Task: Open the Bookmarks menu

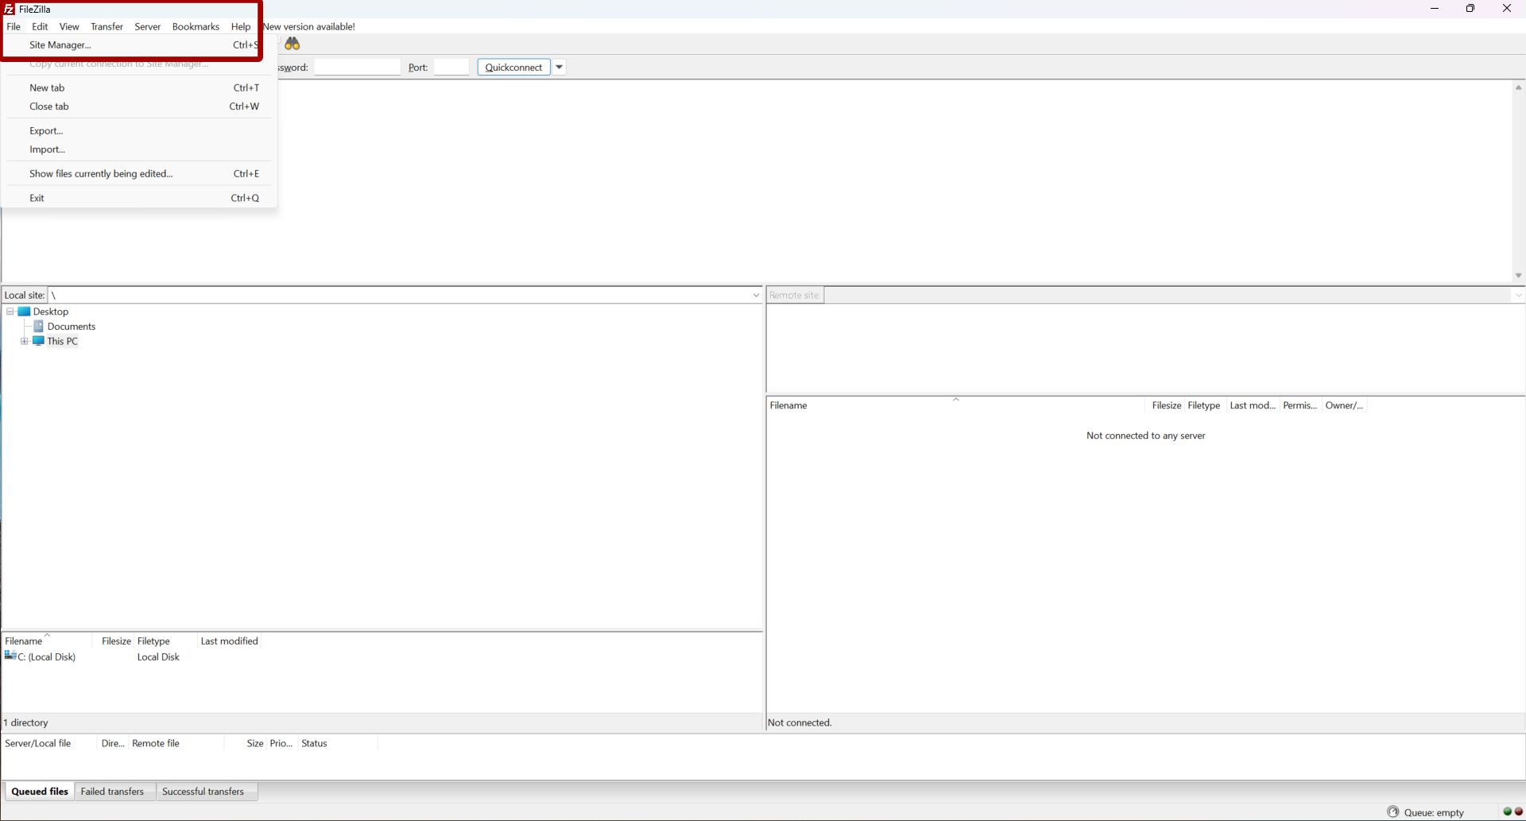Action: coord(196,27)
